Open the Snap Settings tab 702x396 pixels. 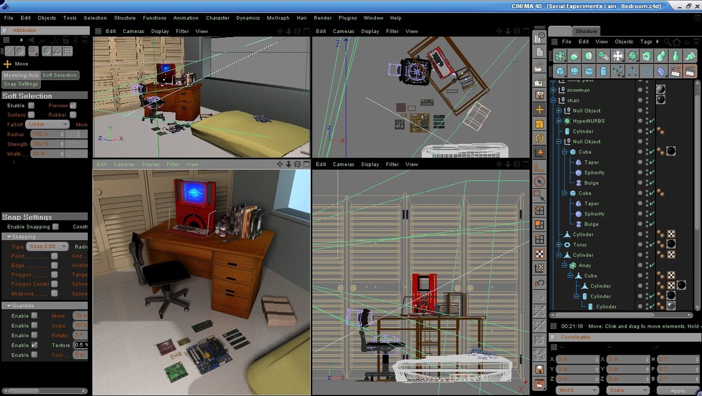tap(21, 84)
